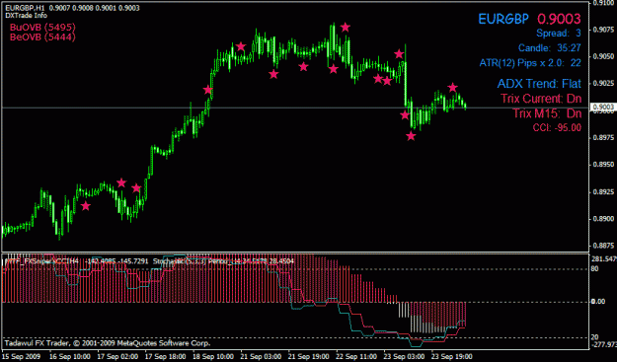
Task: Click the Candle: 35:27 countdown text
Action: [x=550, y=48]
